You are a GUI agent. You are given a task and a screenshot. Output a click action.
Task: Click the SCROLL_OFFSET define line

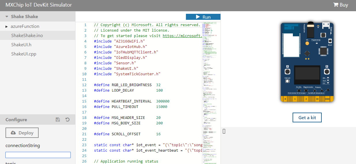pyautogui.click(x=127, y=134)
